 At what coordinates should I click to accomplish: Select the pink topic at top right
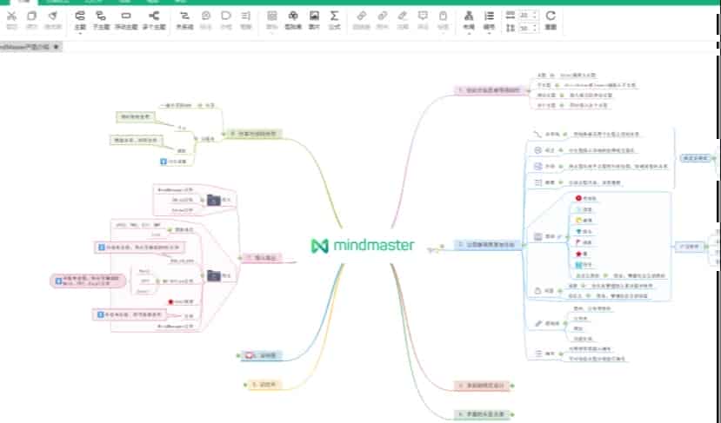tap(489, 90)
